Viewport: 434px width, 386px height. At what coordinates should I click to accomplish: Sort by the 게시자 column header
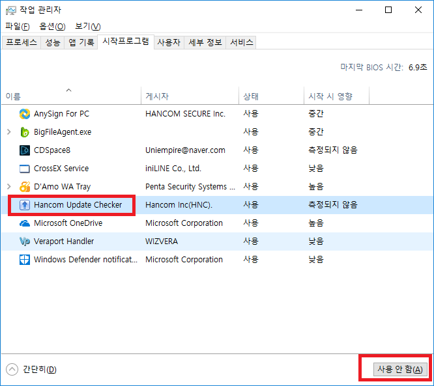190,96
